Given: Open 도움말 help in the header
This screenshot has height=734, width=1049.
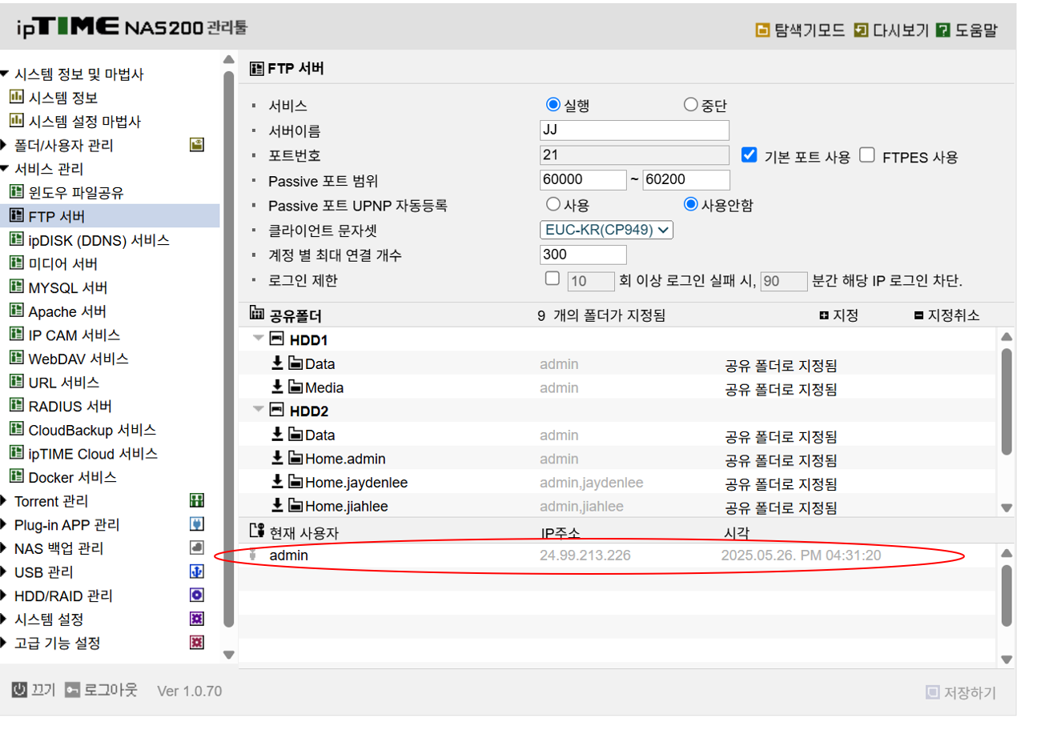Looking at the screenshot, I should click(967, 30).
